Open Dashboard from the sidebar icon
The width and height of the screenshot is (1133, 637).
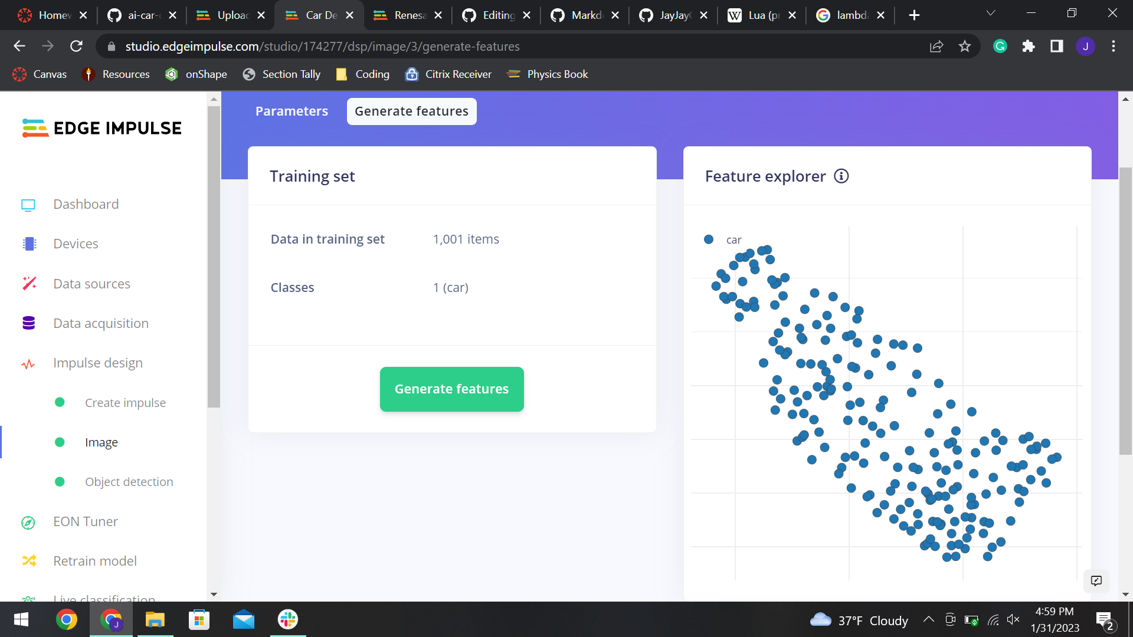28,205
